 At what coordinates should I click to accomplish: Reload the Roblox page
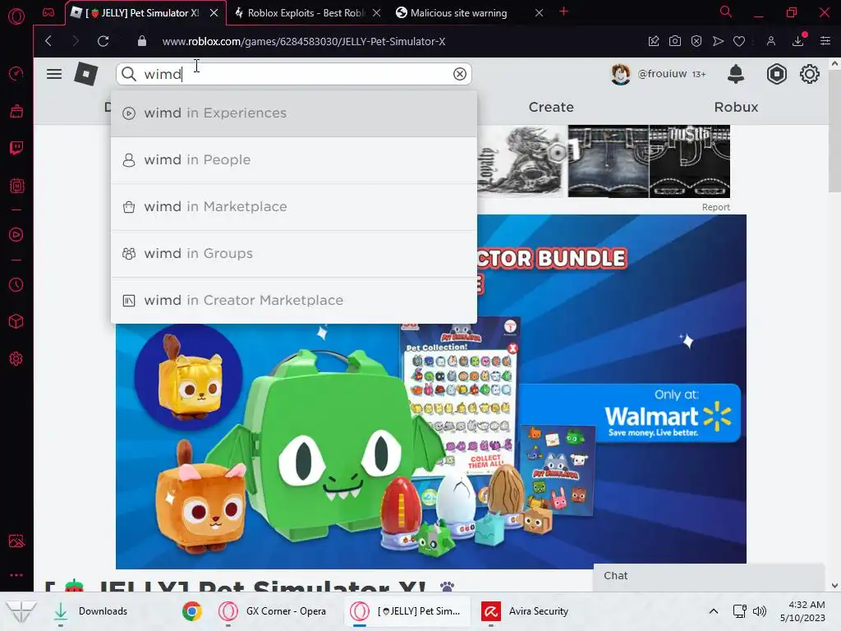pos(103,41)
